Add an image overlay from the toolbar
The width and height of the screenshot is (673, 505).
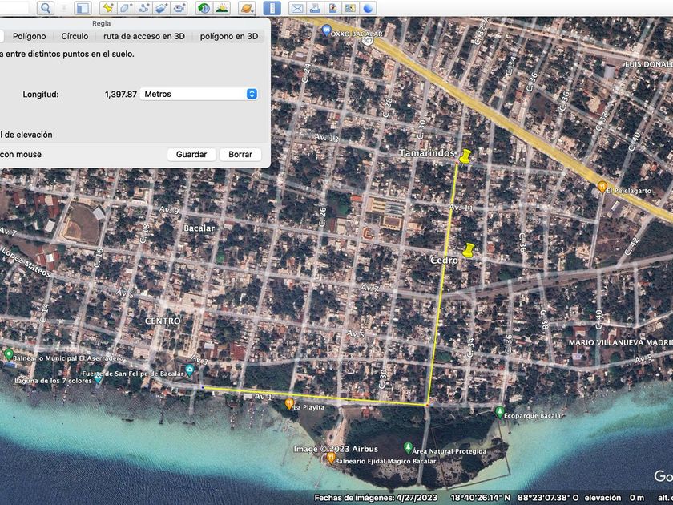162,8
